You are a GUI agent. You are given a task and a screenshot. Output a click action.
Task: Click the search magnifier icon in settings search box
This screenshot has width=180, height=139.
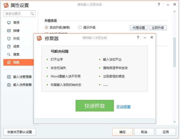32,14
